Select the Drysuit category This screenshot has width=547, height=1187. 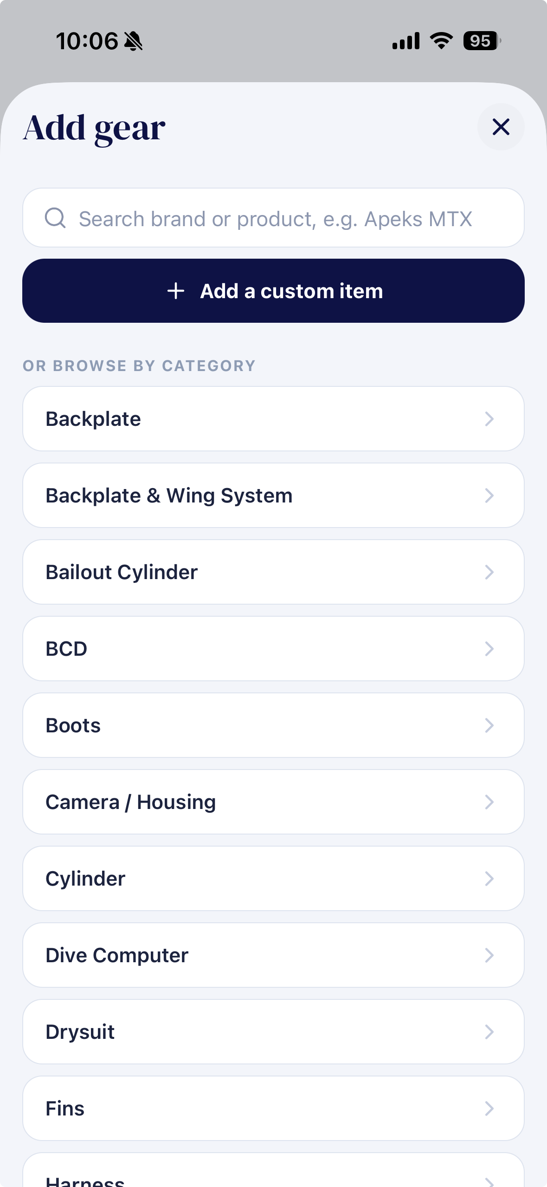coord(273,1032)
